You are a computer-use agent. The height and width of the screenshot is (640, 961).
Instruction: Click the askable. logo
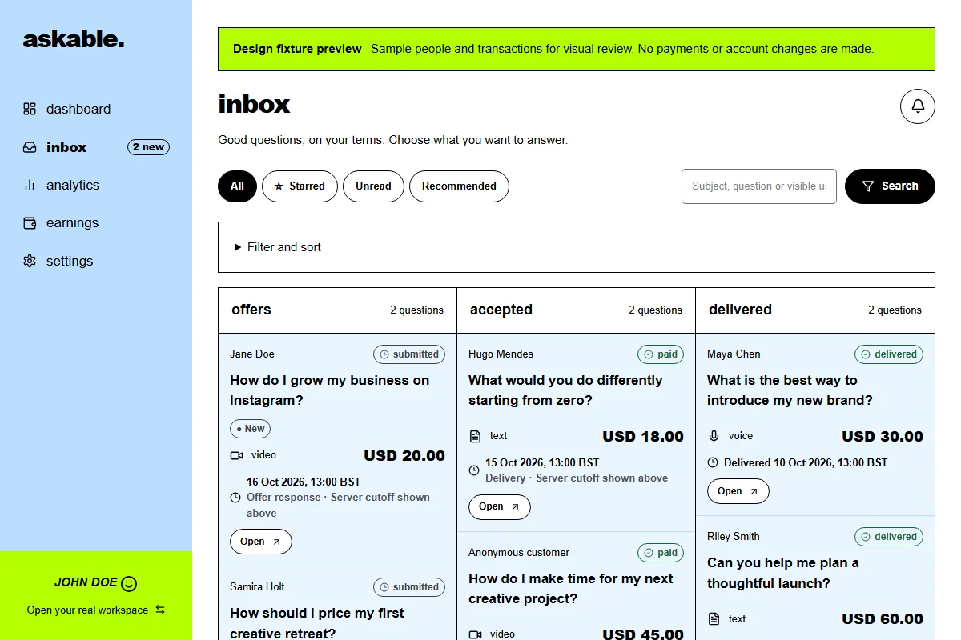(x=74, y=39)
